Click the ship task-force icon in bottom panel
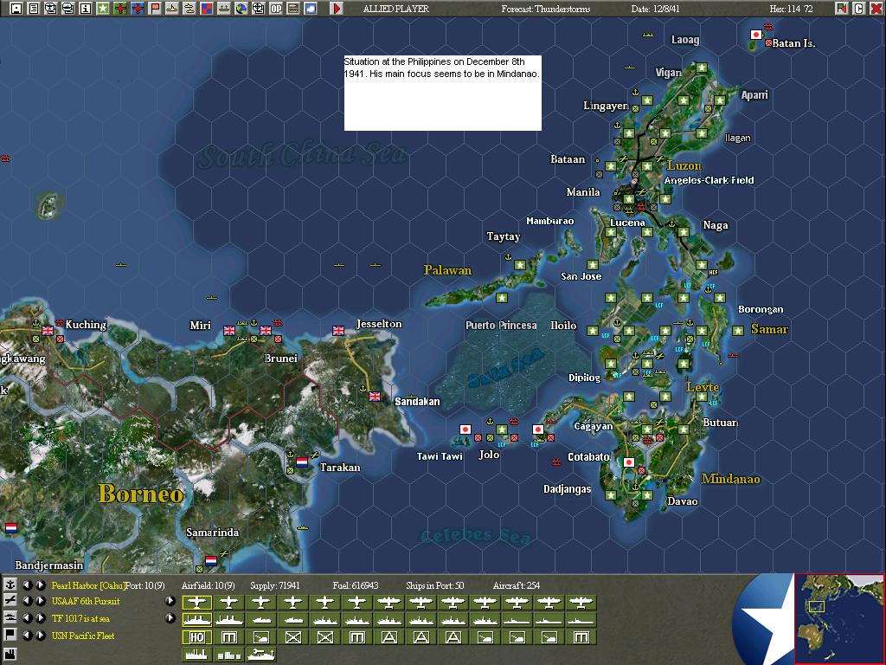The image size is (886, 665). pos(10,618)
